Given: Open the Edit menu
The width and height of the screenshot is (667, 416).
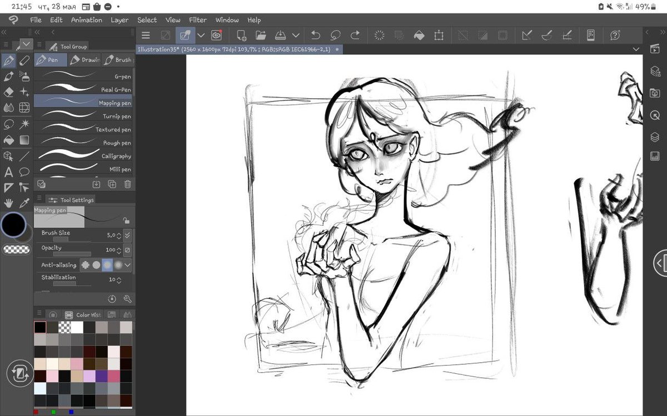Looking at the screenshot, I should click(56, 20).
